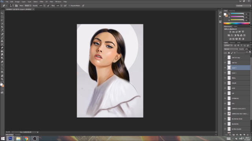Adjust the cyan color slider
Screen dimensions: 252x141
tap(237, 14)
